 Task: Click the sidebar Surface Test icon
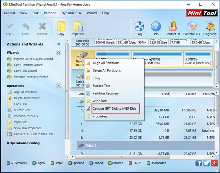10,110
